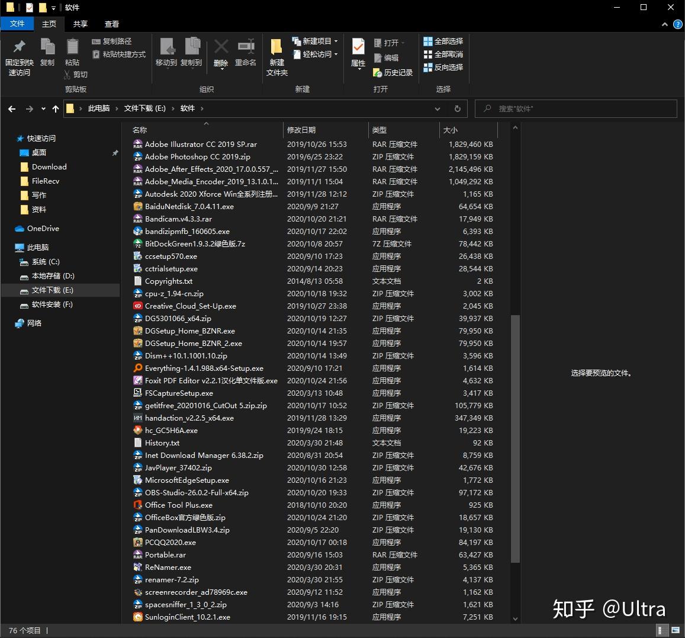
Task: Switch to large icons view in status bar
Action: point(676,630)
